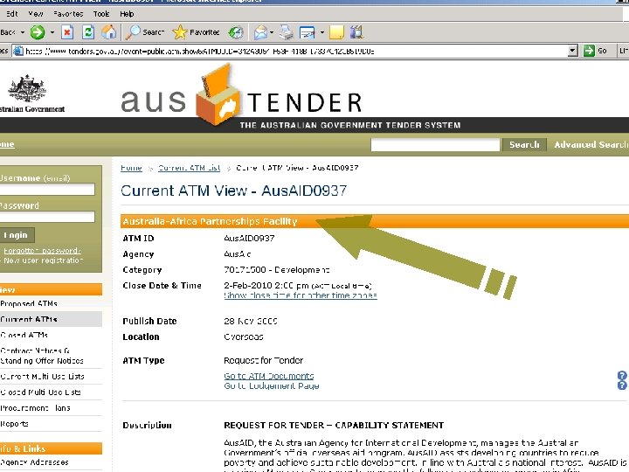
Task: Click the Australia-Africa Partnerships Facility heading
Action: [x=210, y=221]
